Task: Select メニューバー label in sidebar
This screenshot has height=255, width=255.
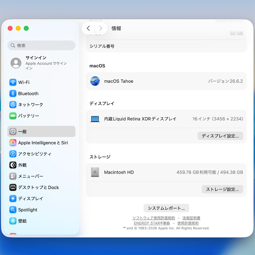Action: click(31, 176)
